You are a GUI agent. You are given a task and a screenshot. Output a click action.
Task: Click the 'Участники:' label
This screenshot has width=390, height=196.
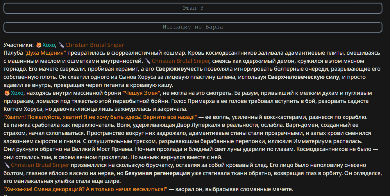(x=19, y=45)
